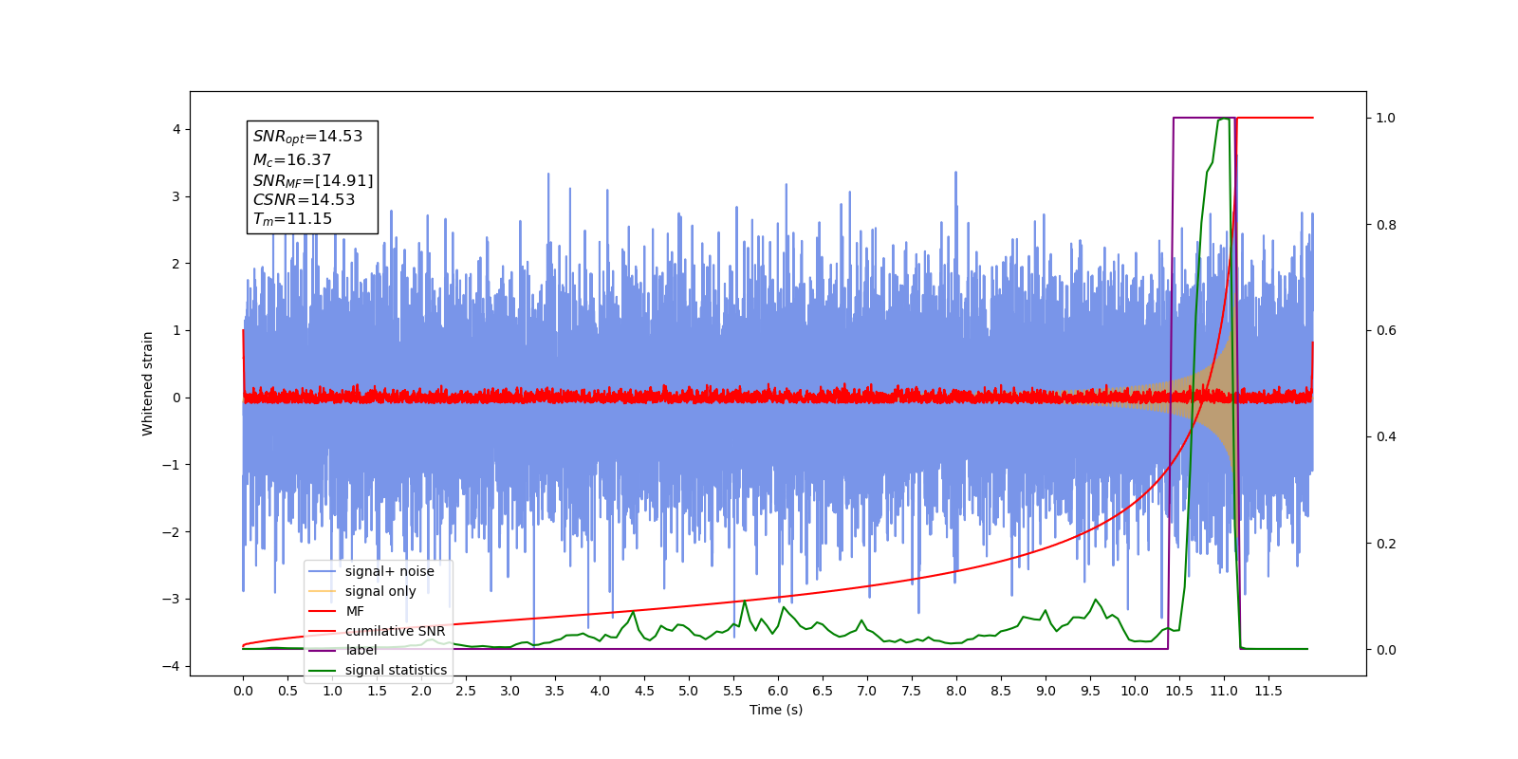Click the SNRMF=[14.91] annotation text
The height and width of the screenshot is (759, 1518).
[313, 180]
